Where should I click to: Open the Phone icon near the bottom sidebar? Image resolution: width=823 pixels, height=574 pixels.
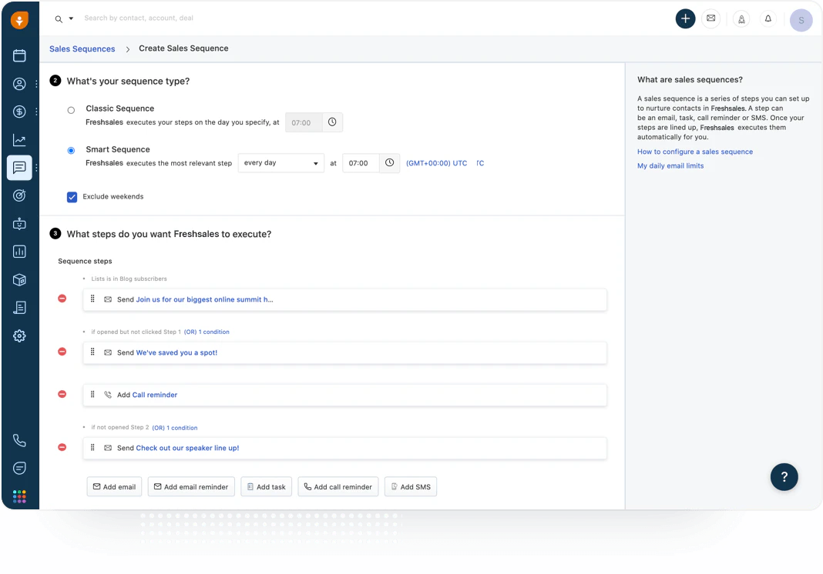coord(19,440)
